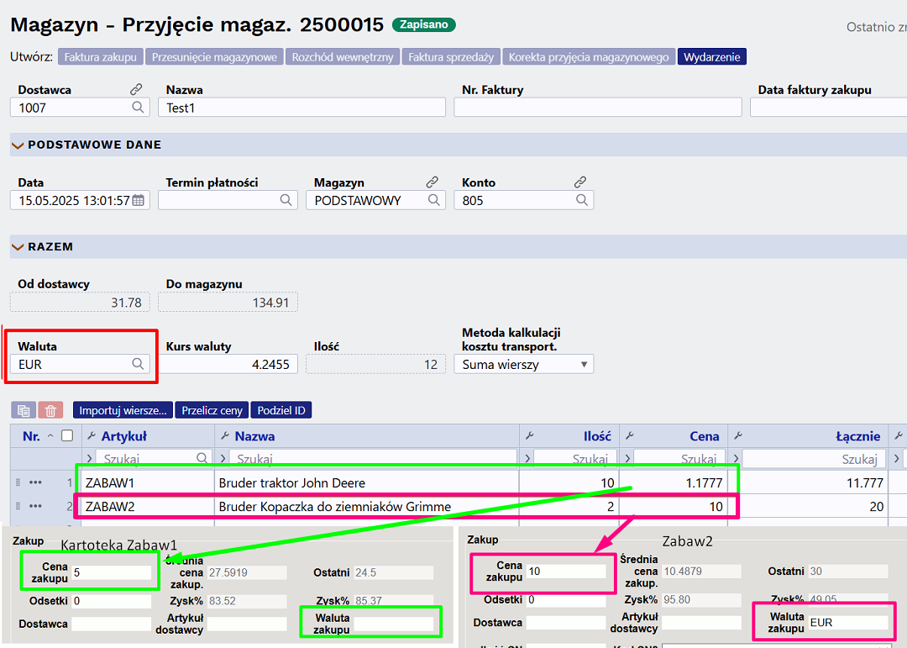Click Podziel ID button
The height and width of the screenshot is (648, 907).
pos(281,410)
